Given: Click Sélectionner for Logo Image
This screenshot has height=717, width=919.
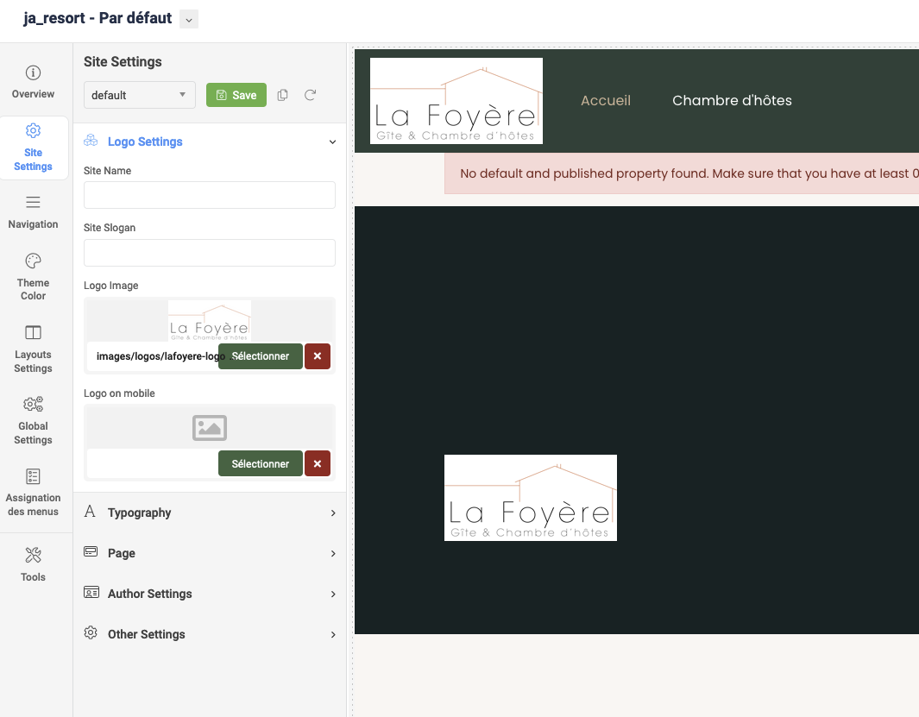Looking at the screenshot, I should click(x=261, y=355).
